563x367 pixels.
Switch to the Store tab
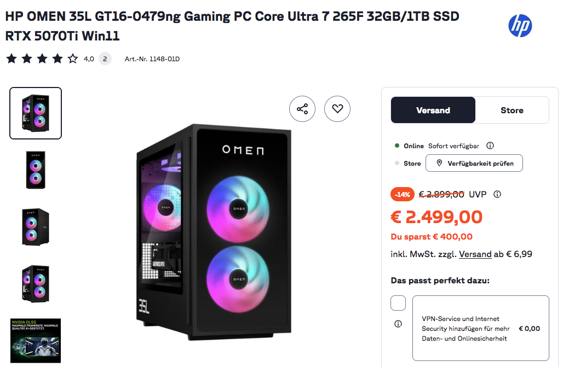pos(512,110)
